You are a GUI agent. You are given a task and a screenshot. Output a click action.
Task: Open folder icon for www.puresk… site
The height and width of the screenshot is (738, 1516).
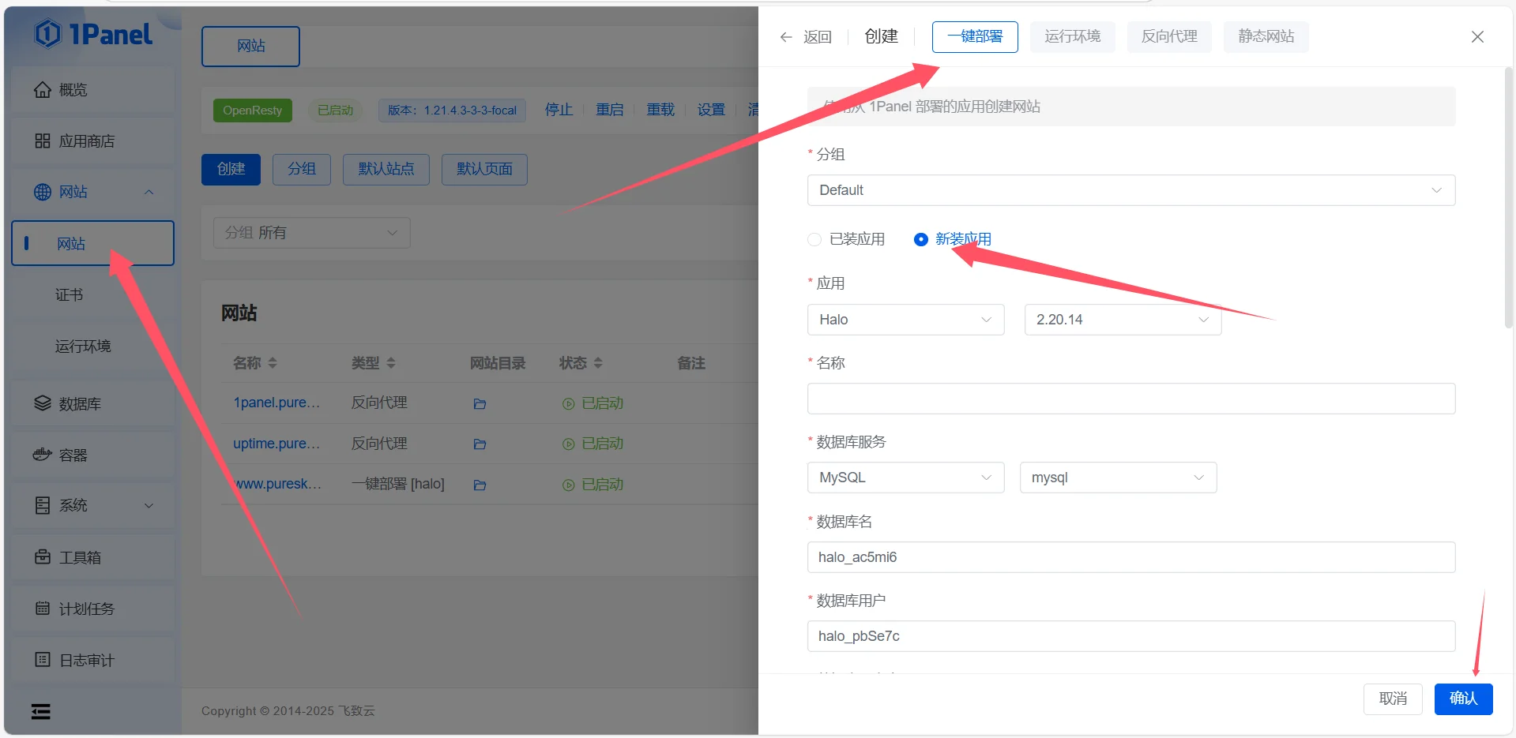[480, 485]
